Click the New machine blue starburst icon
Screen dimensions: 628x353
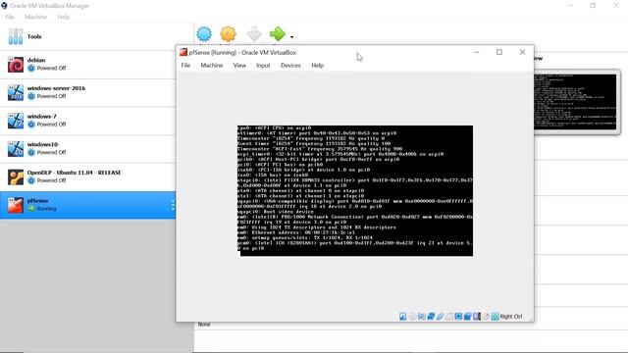(x=204, y=34)
